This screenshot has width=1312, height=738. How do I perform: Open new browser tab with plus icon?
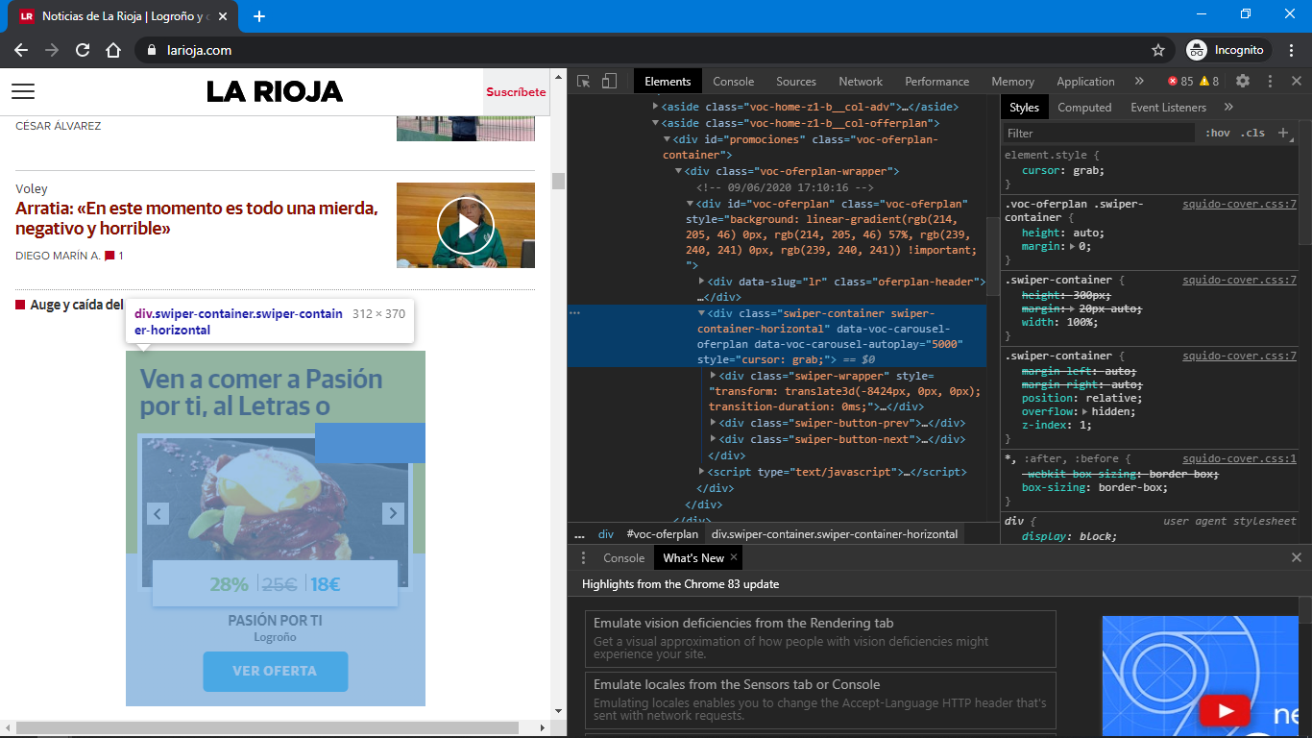[259, 16]
